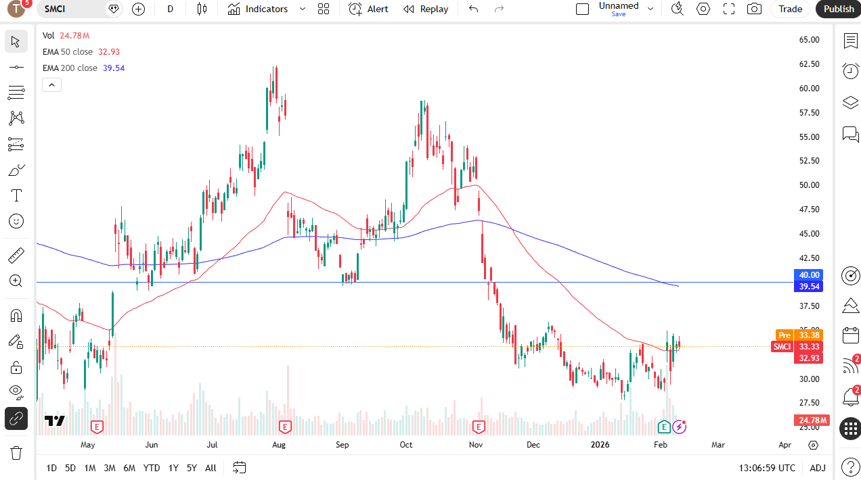Open the screener radar icon

(850, 275)
